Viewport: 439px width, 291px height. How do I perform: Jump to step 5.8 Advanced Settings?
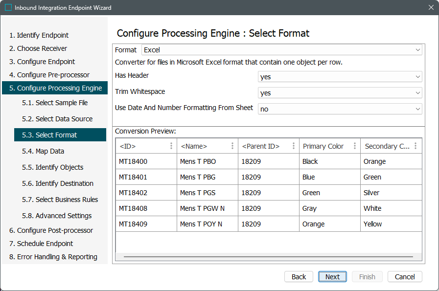pyautogui.click(x=57, y=216)
